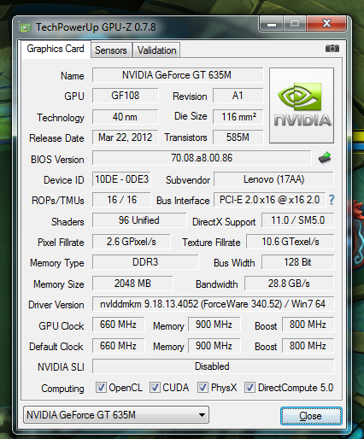364x439 pixels.
Task: Switch to the Validation tab
Action: click(x=156, y=50)
